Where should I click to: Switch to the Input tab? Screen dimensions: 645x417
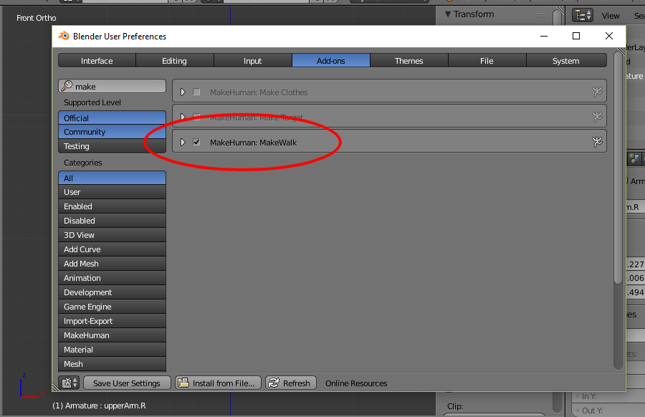pos(252,61)
